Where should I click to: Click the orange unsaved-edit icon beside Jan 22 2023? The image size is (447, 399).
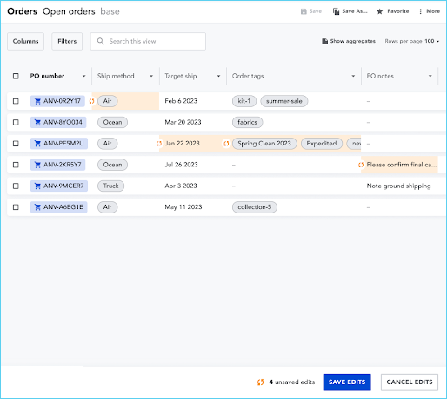[x=159, y=144]
